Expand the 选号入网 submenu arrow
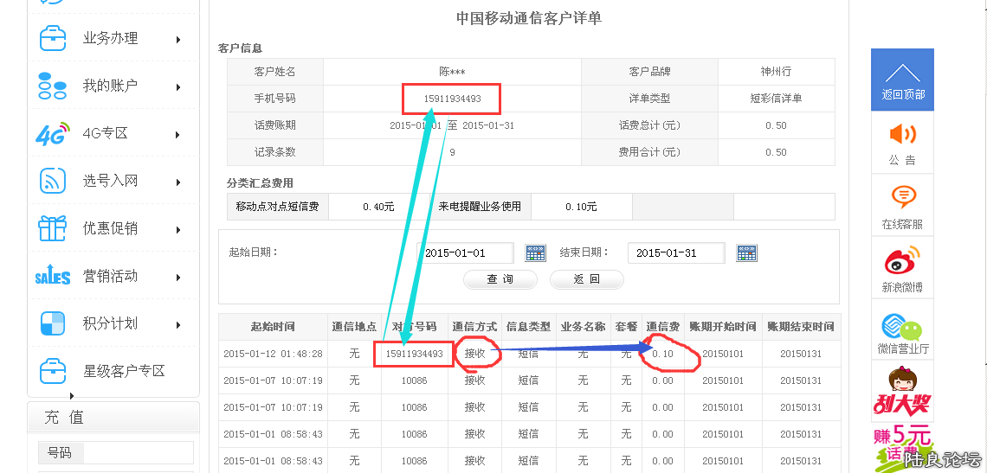 [x=178, y=182]
